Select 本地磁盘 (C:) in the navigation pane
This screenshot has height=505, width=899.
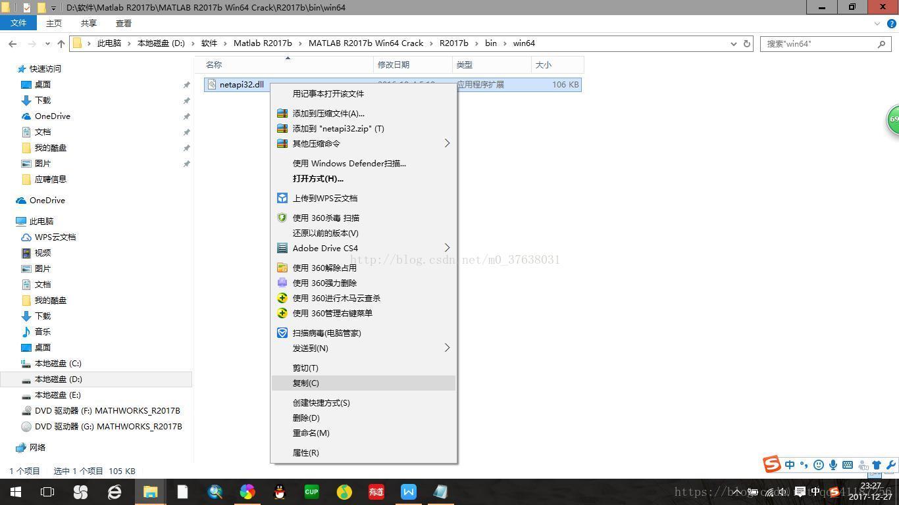[58, 363]
